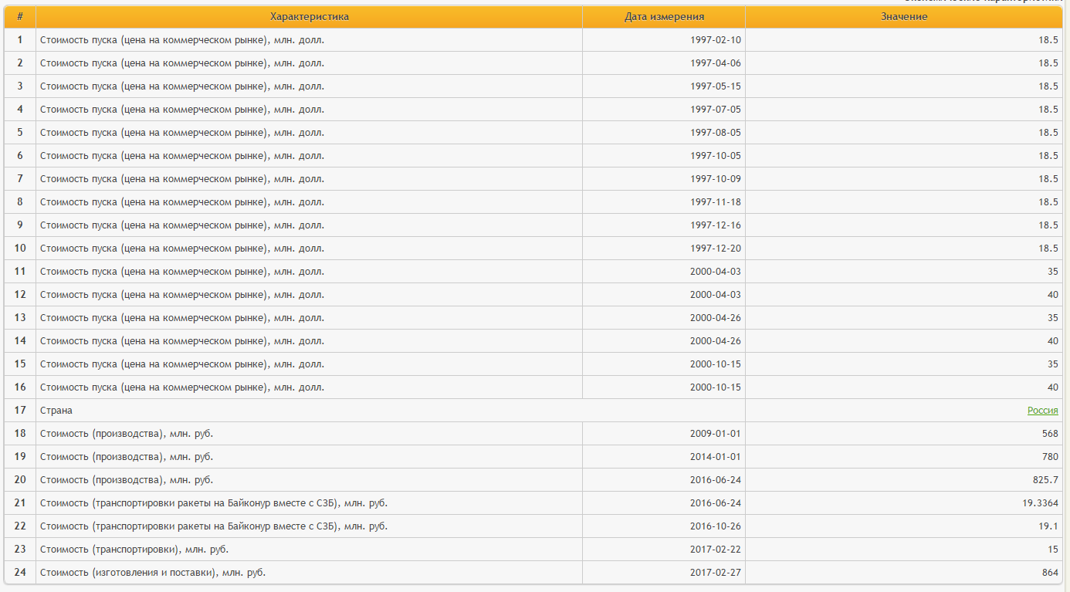The image size is (1070, 592).
Task: Click value 18.5 in row 7
Action: pyautogui.click(x=1048, y=179)
